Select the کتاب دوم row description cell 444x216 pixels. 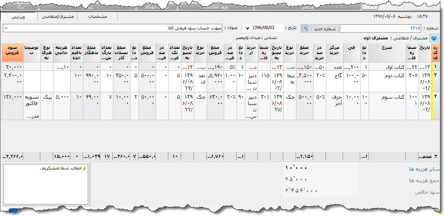click(387, 76)
